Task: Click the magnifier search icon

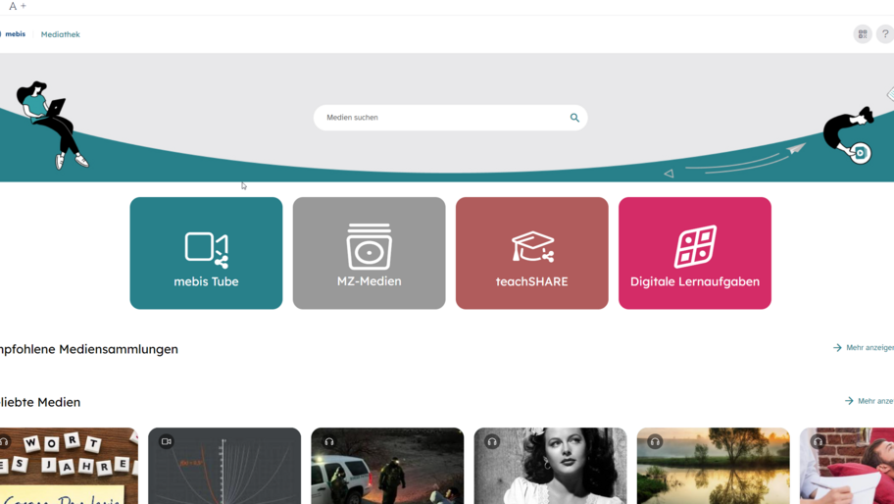Action: tap(574, 118)
